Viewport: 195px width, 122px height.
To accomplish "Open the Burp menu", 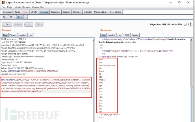I will (4, 7).
